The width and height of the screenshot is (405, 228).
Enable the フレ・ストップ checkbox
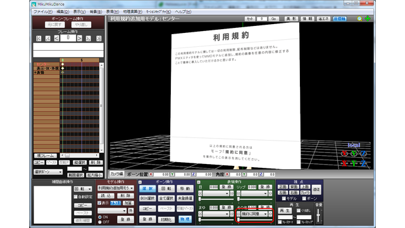point(299,222)
